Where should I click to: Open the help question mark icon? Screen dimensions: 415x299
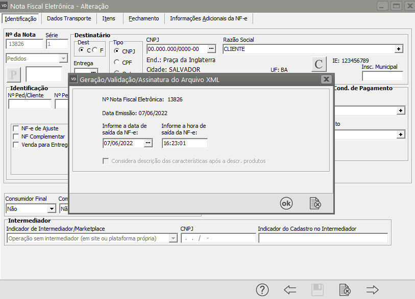262,290
